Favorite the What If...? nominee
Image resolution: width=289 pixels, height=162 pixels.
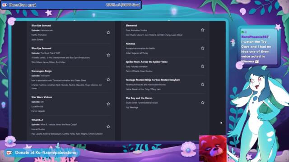tap(108, 126)
